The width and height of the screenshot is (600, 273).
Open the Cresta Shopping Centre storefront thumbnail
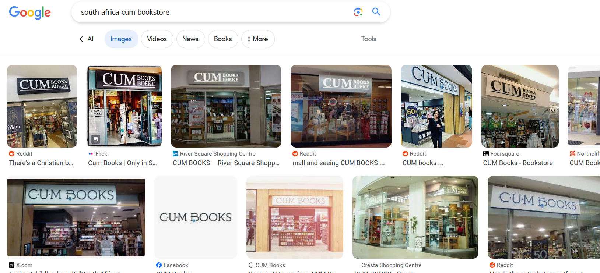point(415,217)
